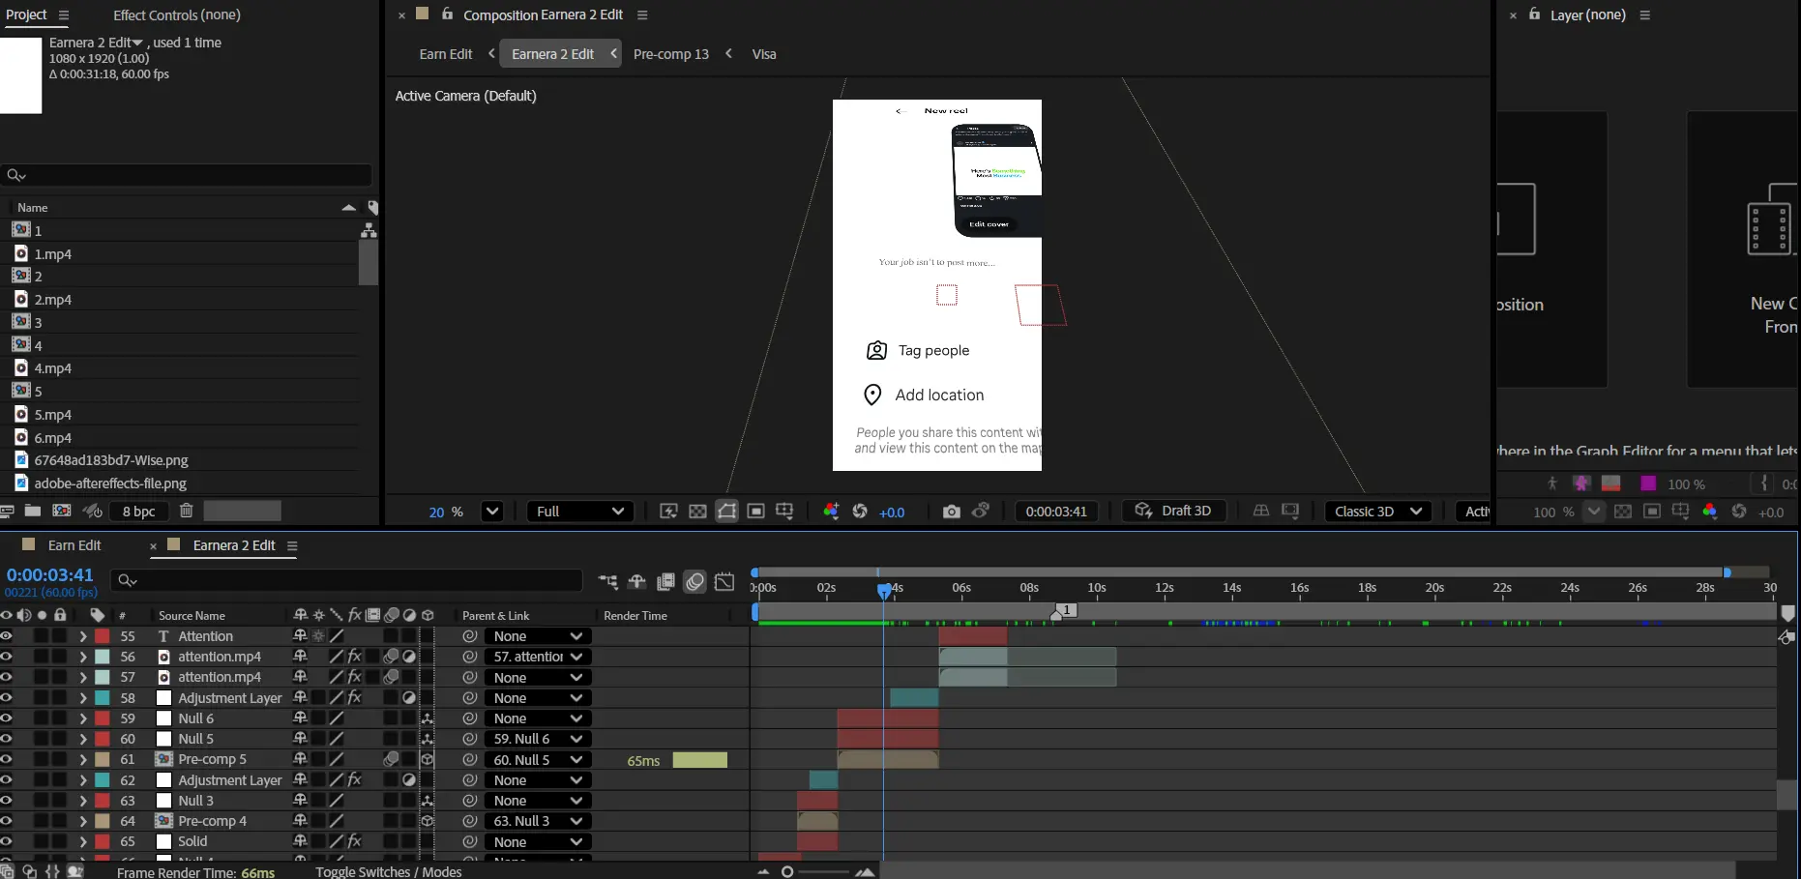Switch to the Earn Edit timeline tab
This screenshot has width=1801, height=879.
pyautogui.click(x=74, y=545)
